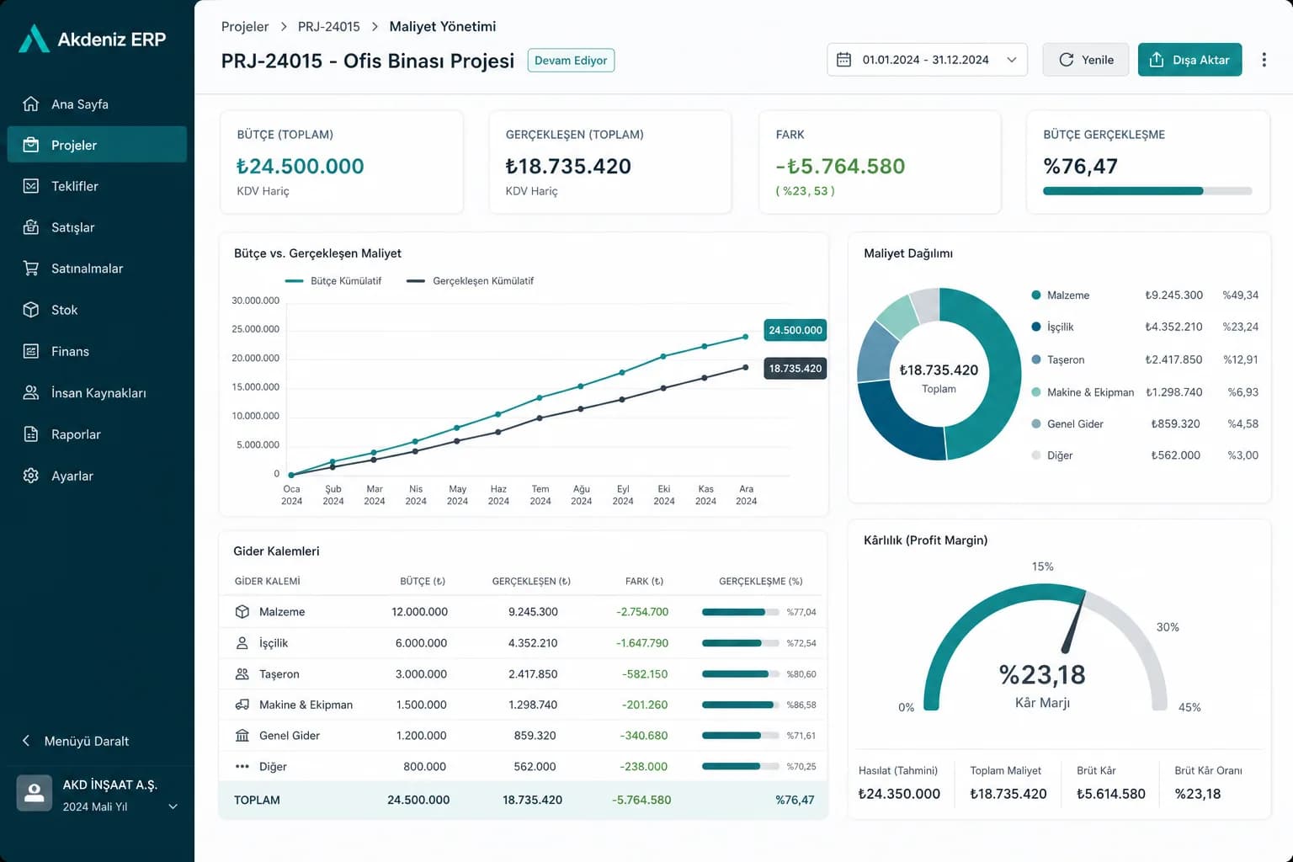Toggle Malzeme in the donut legend
The width and height of the screenshot is (1293, 862).
click(1061, 295)
